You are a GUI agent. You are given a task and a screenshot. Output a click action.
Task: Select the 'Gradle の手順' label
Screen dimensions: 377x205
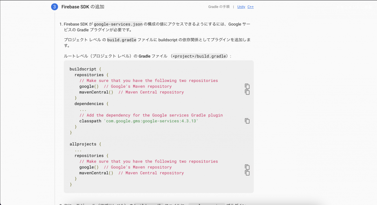219,7
